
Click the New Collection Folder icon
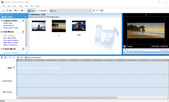click(x=97, y=10)
